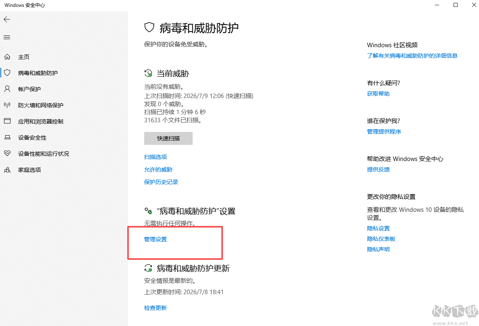
Task: Click the 病毒和威胁防护 page heading
Action: click(x=199, y=28)
